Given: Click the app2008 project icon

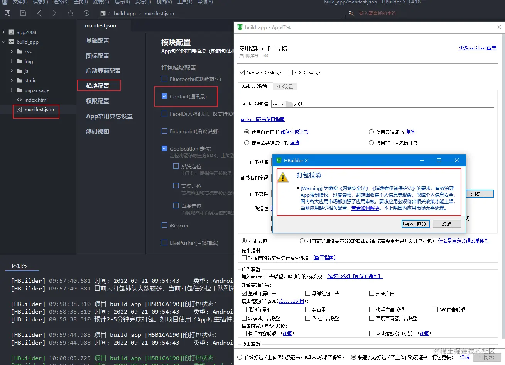Looking at the screenshot, I should pos(11,32).
